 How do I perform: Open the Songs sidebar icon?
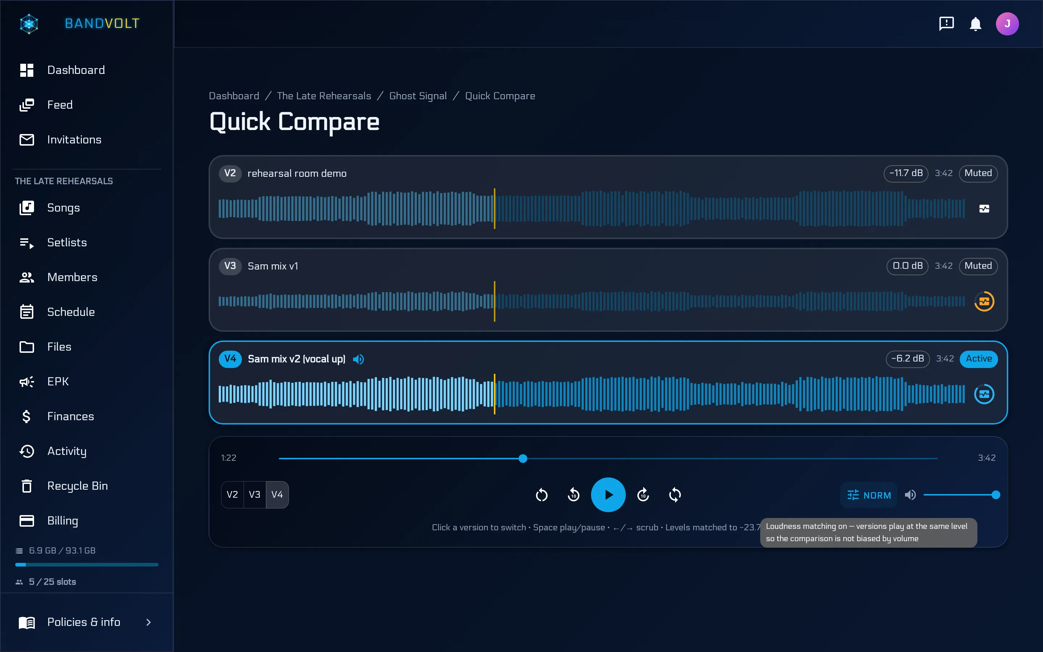[27, 208]
